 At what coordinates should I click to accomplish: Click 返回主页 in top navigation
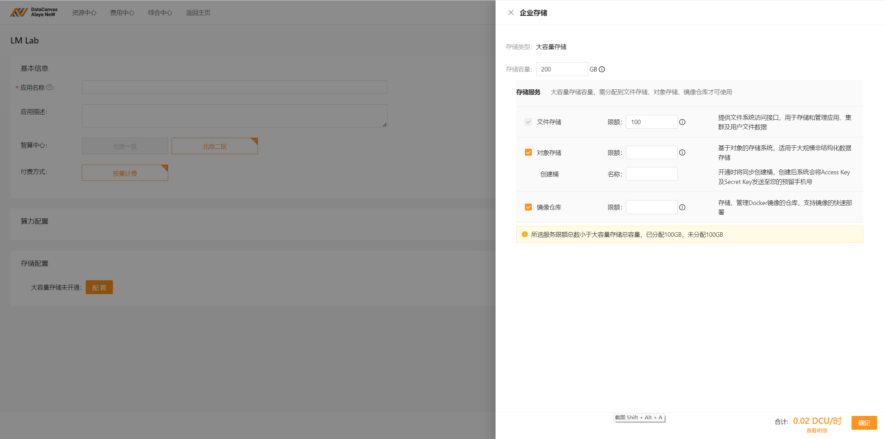tap(198, 13)
